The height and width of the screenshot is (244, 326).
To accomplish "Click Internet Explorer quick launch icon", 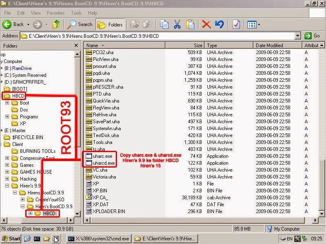I will pyautogui.click(x=27, y=239).
